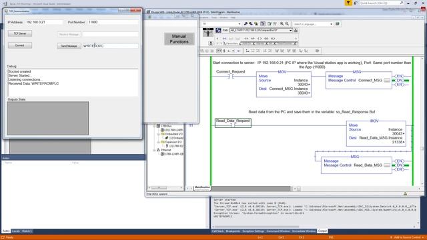Select the MainRoutine tab

(202, 187)
